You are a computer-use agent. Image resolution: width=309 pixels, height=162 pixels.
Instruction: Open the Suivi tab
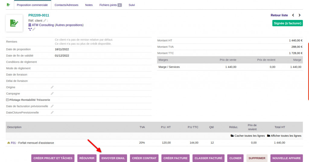pos(132,5)
